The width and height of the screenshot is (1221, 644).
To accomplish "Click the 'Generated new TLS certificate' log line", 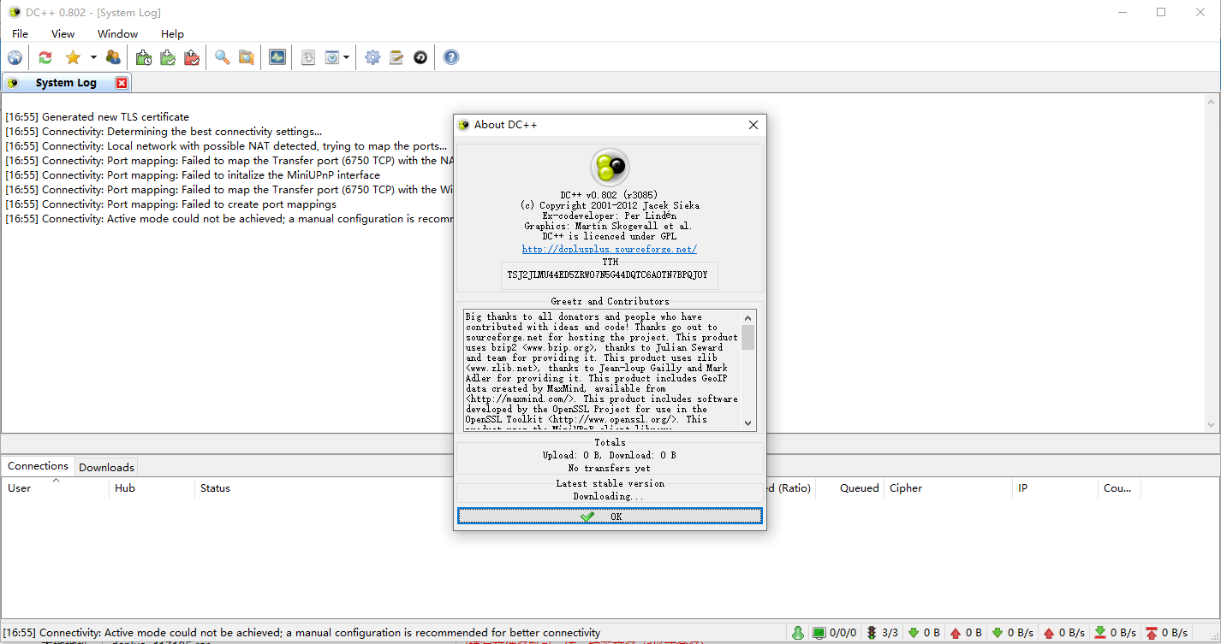I will point(98,117).
